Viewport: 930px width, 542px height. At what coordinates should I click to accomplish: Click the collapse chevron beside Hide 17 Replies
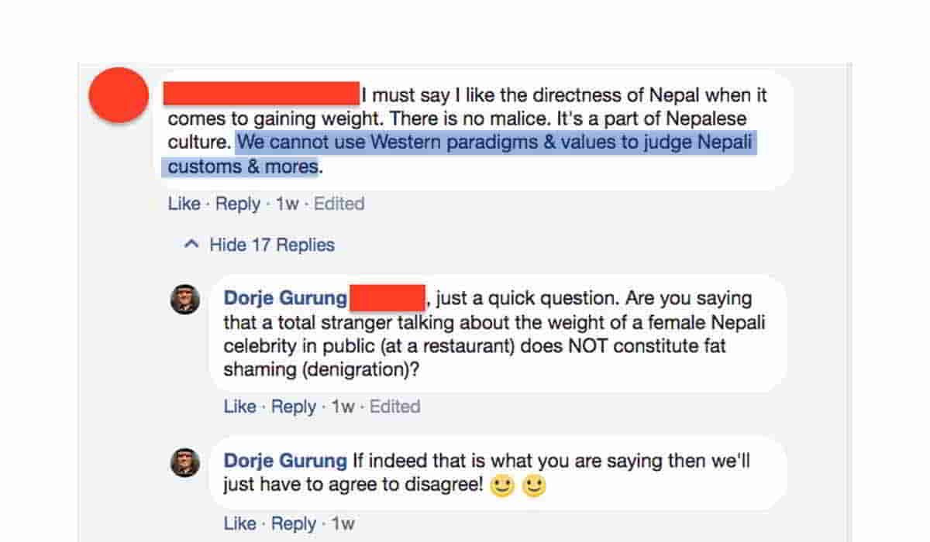point(191,244)
